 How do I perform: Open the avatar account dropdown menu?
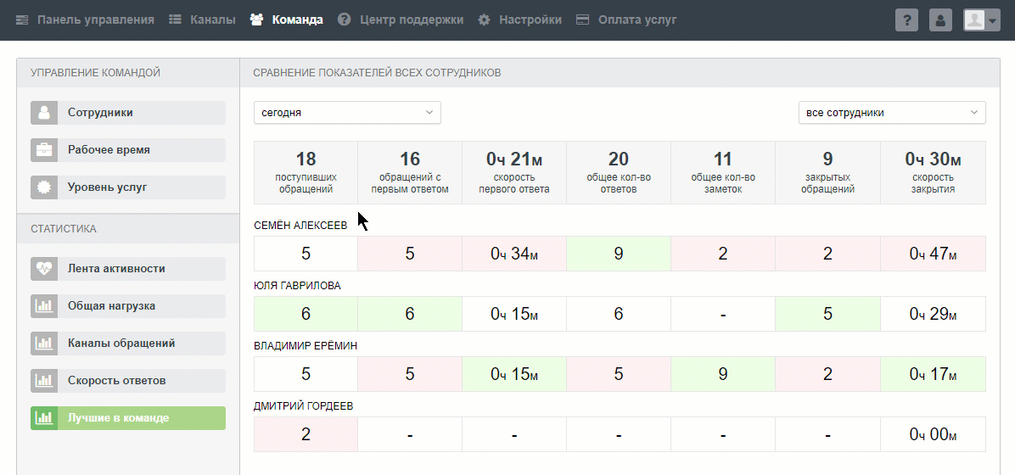[982, 20]
